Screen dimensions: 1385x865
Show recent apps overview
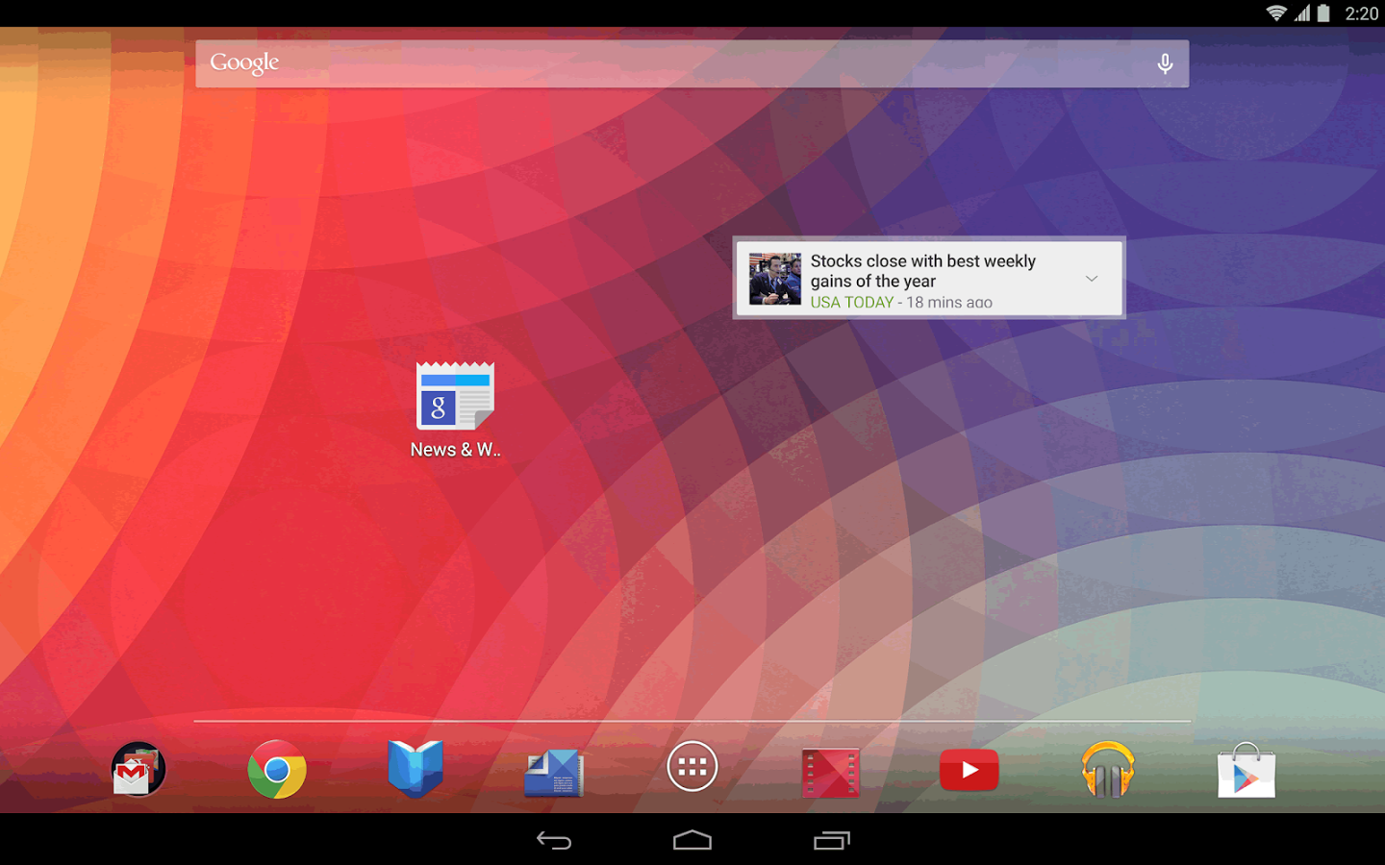832,841
